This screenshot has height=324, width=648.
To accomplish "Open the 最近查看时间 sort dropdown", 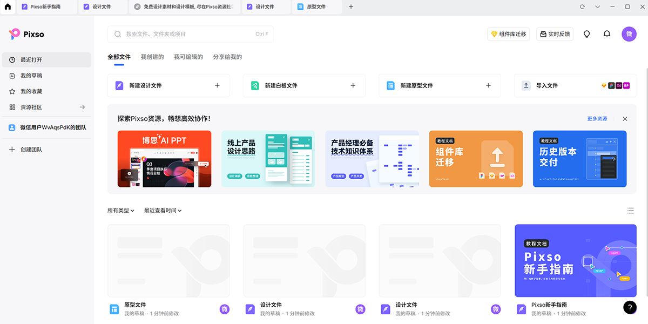I will pyautogui.click(x=163, y=211).
